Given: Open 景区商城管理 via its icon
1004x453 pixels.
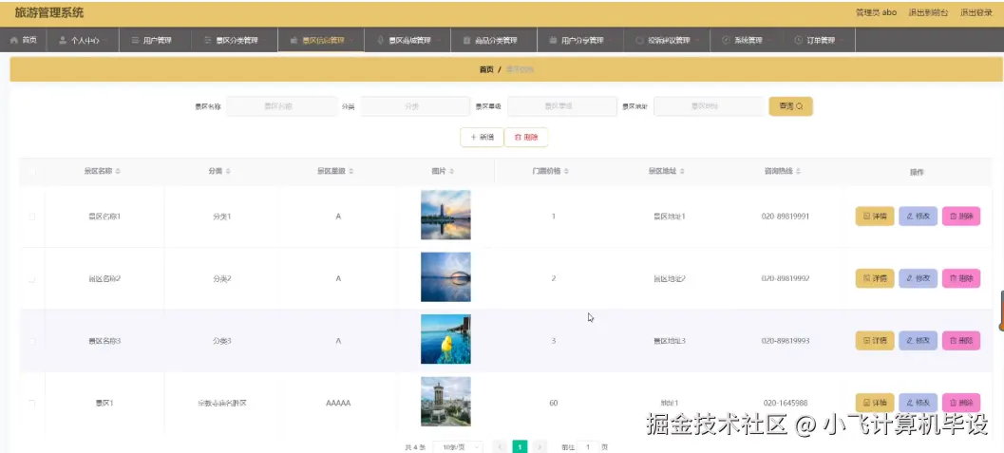Looking at the screenshot, I should pyautogui.click(x=380, y=40).
